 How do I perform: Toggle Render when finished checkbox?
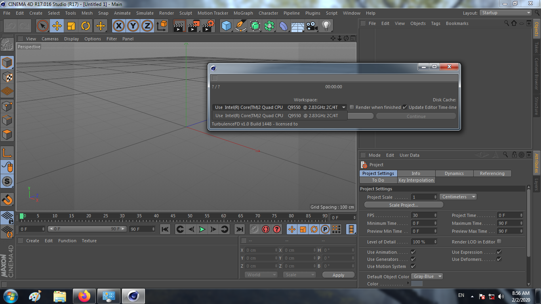point(352,107)
